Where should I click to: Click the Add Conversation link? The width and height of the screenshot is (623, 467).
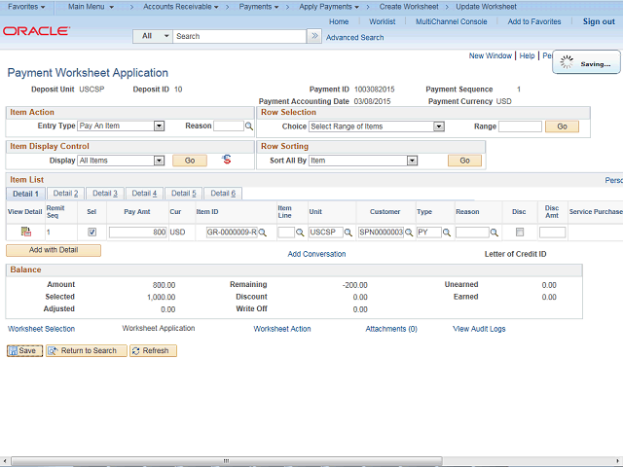[x=316, y=254]
